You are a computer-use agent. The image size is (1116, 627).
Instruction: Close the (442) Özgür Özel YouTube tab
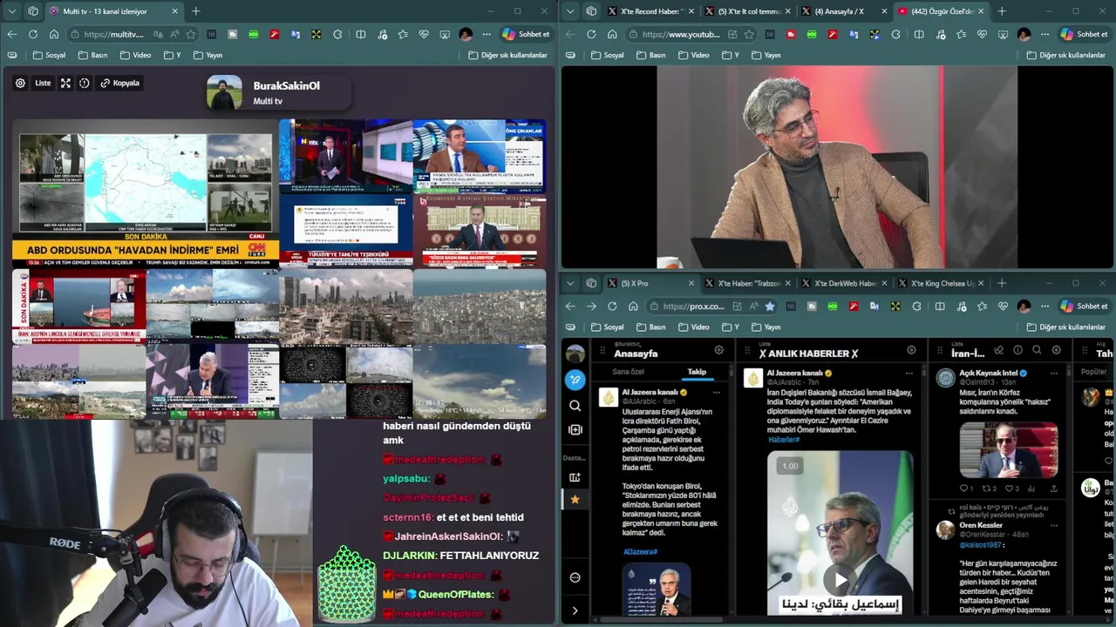(981, 11)
